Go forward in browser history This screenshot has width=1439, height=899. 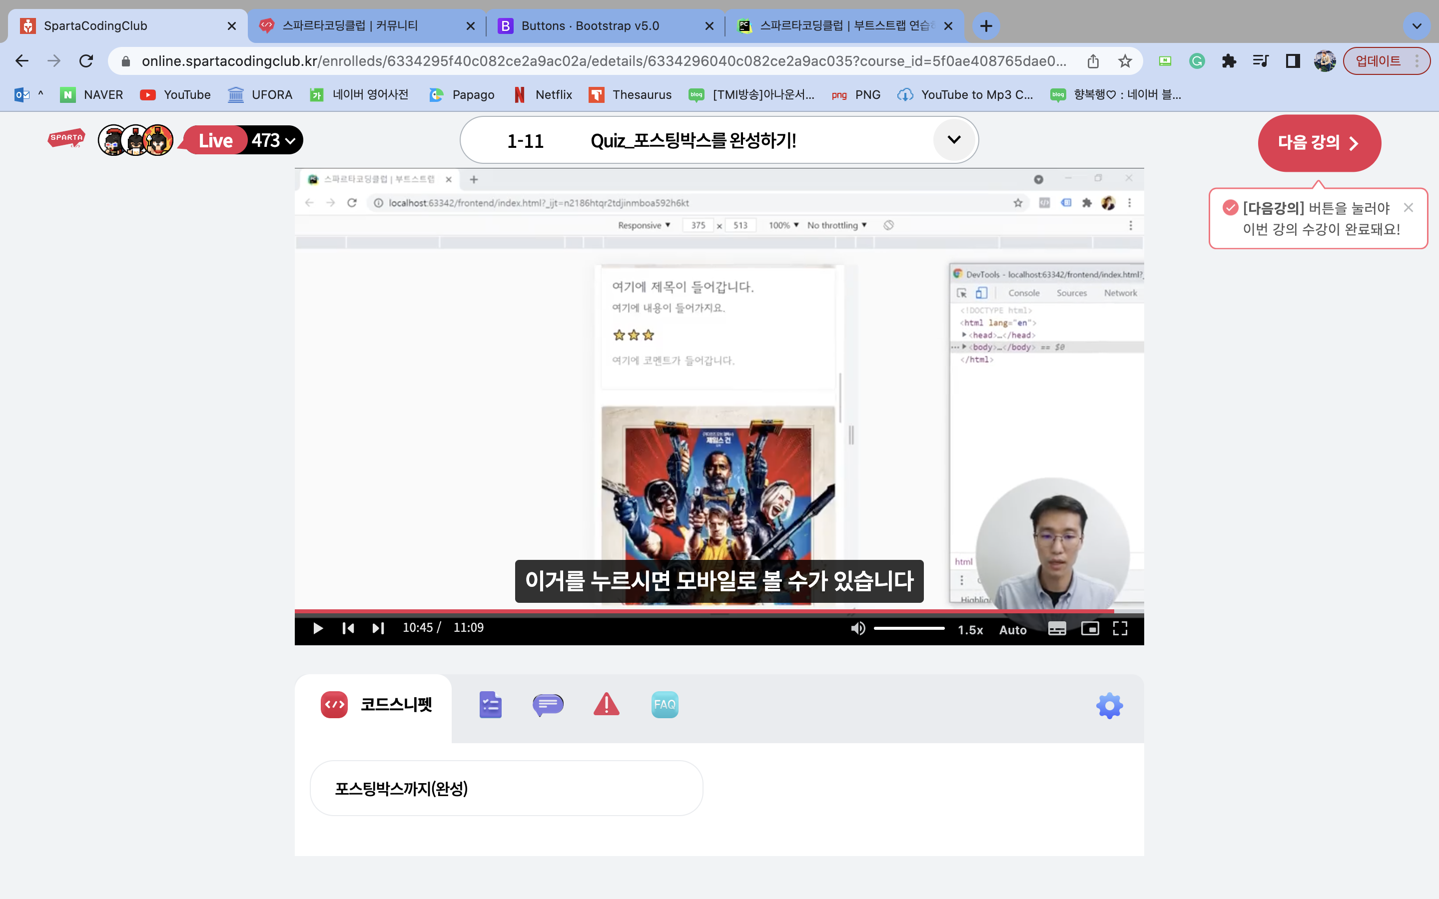54,60
